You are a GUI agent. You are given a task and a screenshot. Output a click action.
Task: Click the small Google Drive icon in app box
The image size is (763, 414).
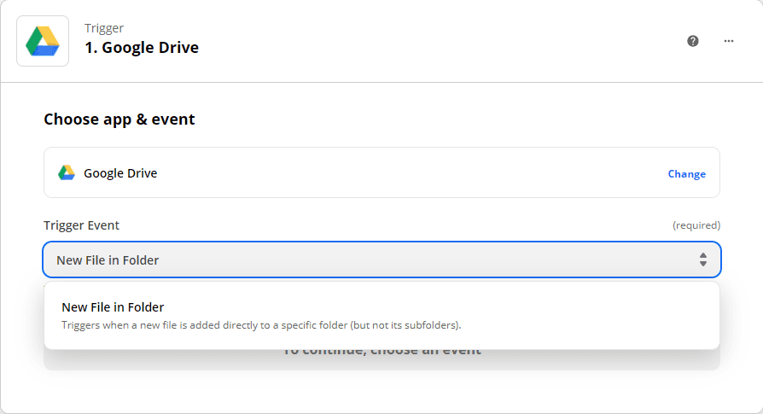(x=67, y=172)
